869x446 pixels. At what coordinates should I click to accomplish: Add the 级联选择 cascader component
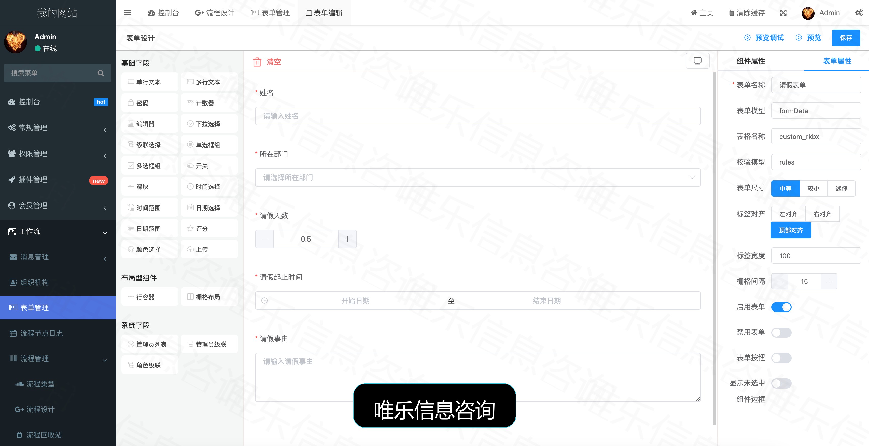150,145
